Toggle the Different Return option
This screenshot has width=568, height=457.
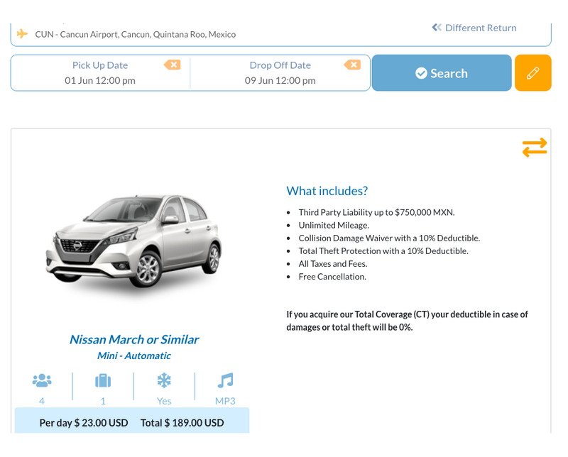click(474, 28)
